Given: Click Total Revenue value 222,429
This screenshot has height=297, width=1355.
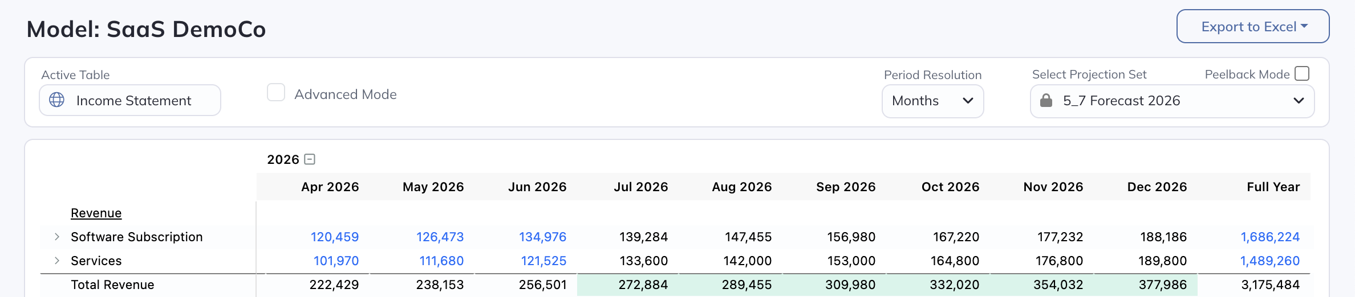Looking at the screenshot, I should 334,284.
